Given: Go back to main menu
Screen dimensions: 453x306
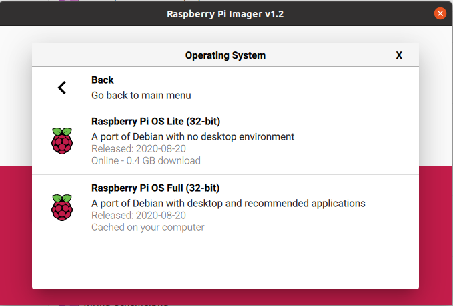Looking at the screenshot, I should click(x=225, y=88).
